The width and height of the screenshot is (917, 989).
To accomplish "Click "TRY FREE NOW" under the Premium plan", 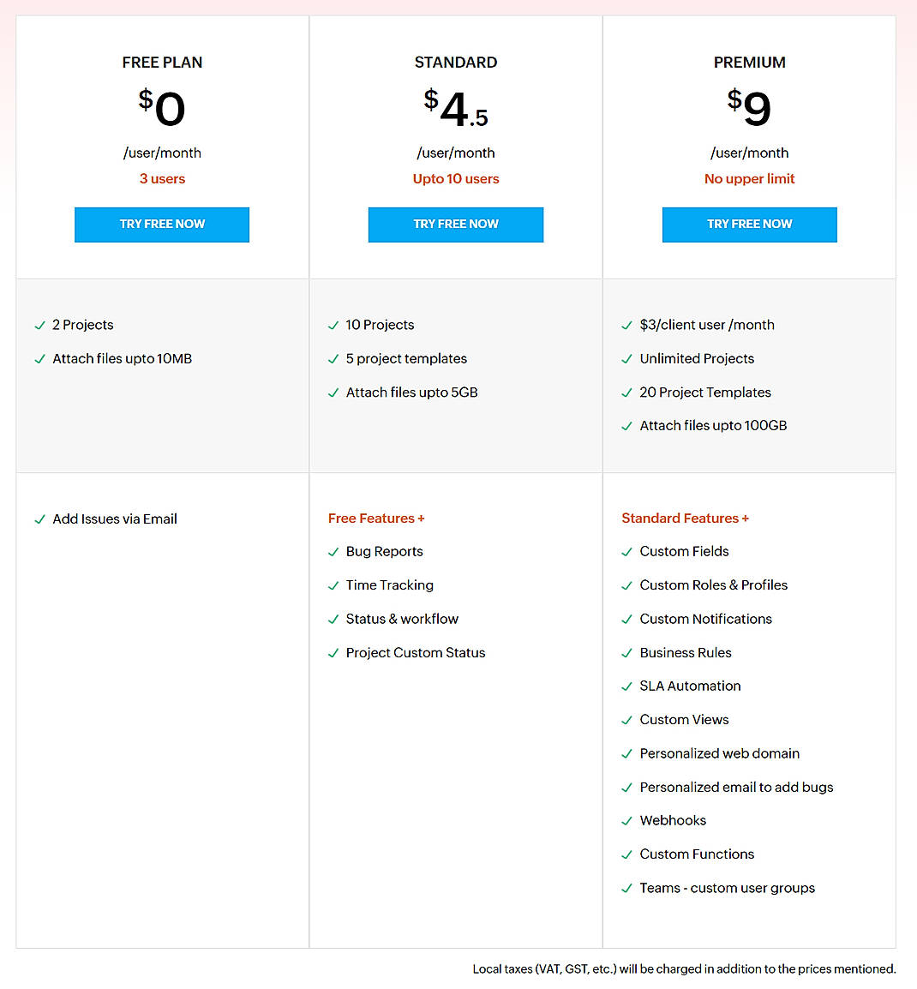I will [749, 224].
